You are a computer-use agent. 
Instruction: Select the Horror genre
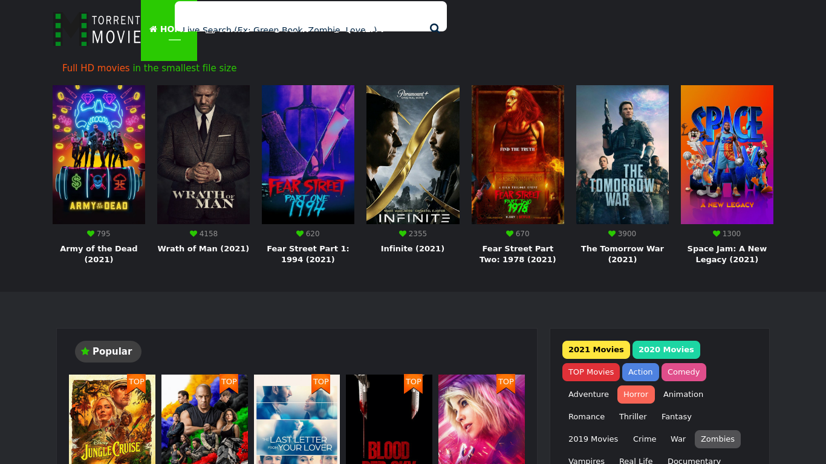pos(636,394)
